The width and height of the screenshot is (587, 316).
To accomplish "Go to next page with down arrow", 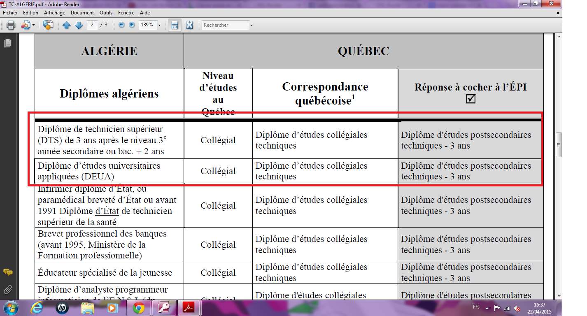I will coord(79,25).
